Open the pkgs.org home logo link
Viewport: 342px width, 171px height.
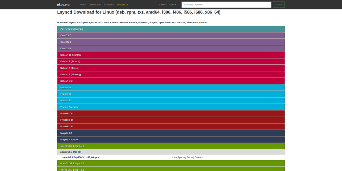pyautogui.click(x=63, y=5)
